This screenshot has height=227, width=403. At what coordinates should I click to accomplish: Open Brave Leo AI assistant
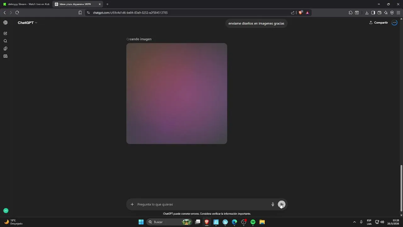point(386,13)
